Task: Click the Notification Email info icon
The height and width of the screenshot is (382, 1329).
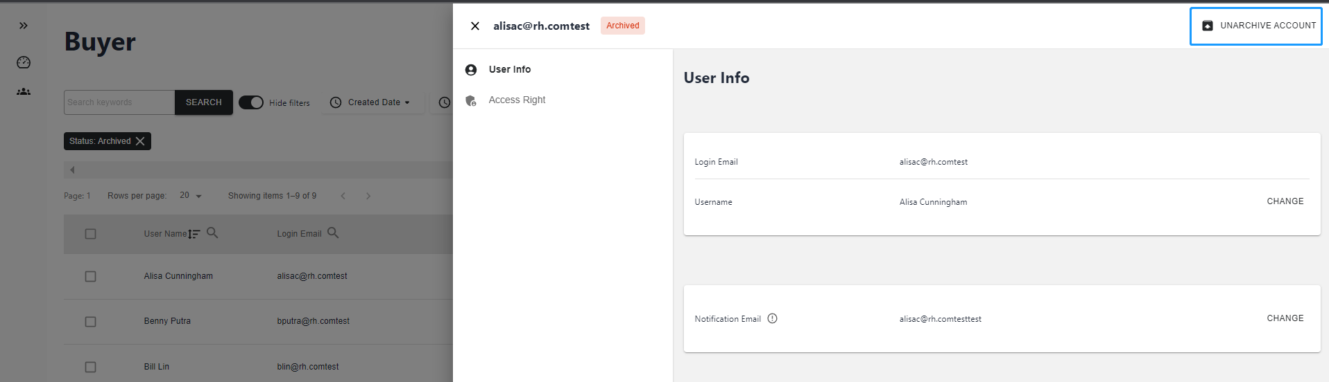Action: [x=772, y=318]
